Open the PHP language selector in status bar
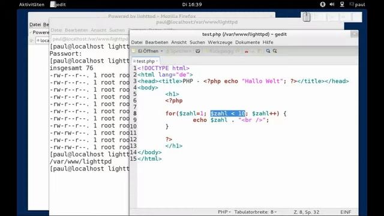Viewport: 384px width, 216px height. (224, 212)
